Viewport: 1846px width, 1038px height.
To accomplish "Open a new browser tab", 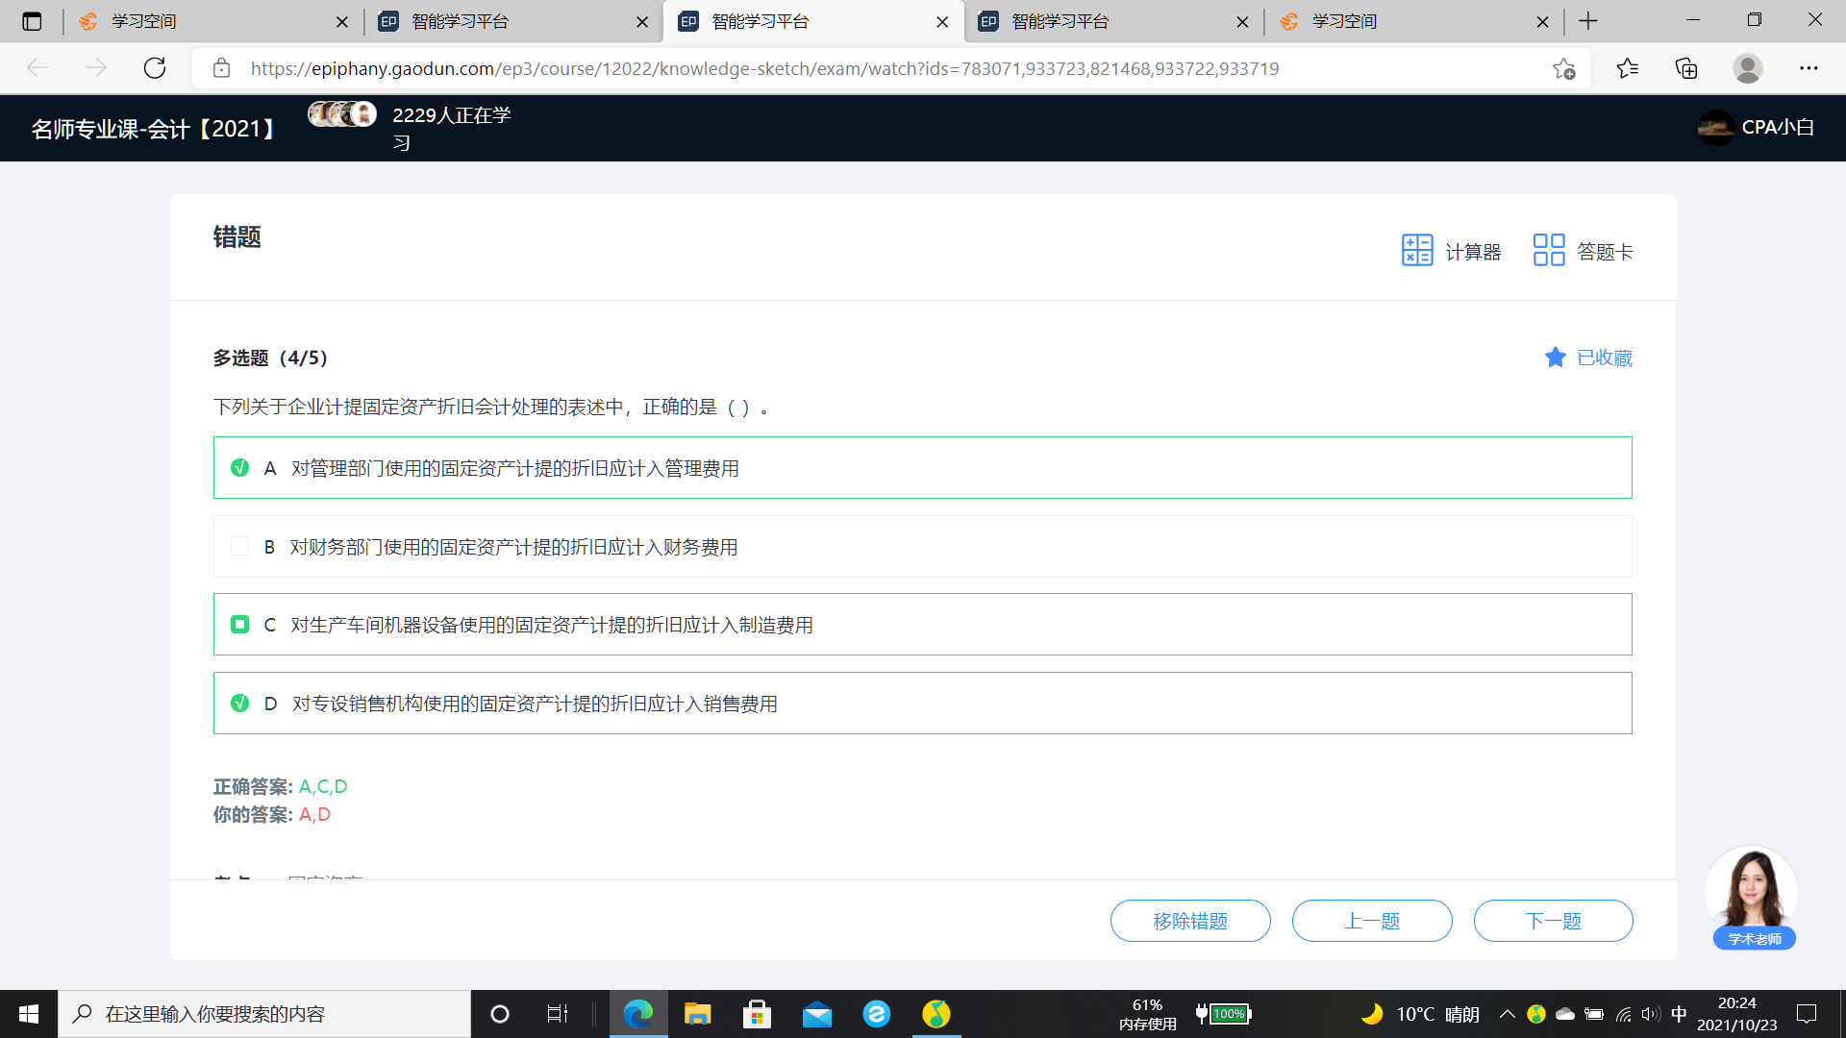I will pos(1588,21).
